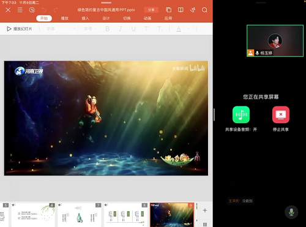
Task: Toggle the microphone mute button
Action: [x=291, y=212]
